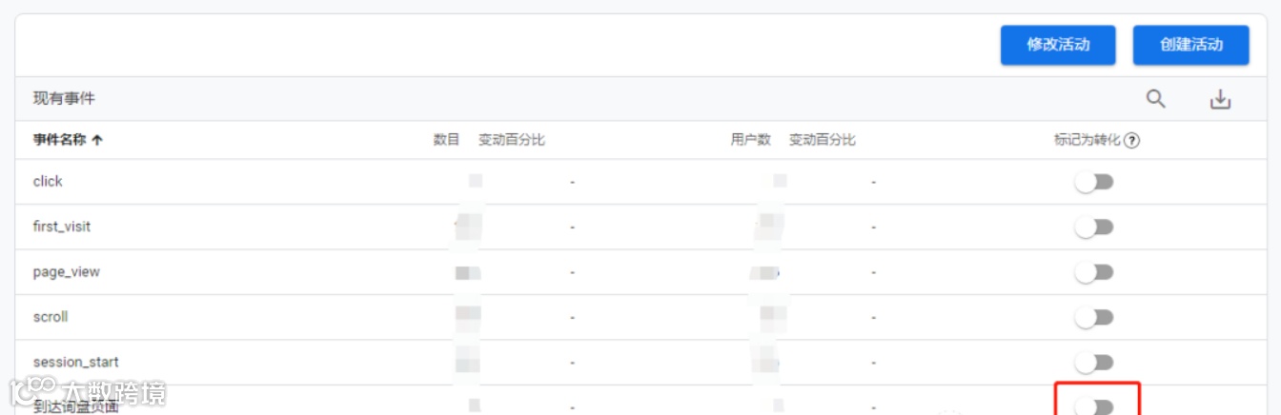This screenshot has height=415, width=1281.
Task: Sort by the 数目 column header
Action: tap(446, 140)
